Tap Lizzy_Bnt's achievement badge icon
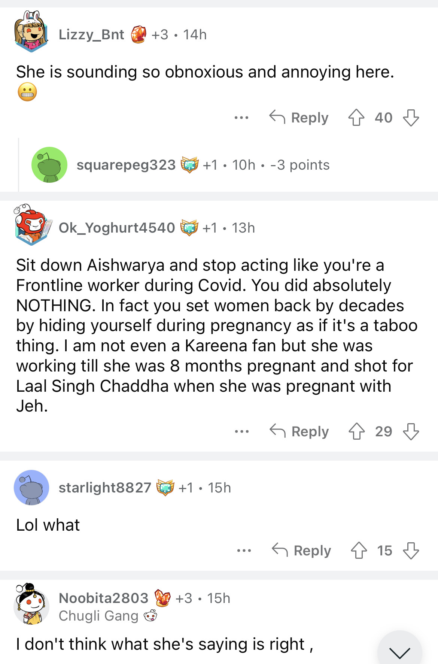Viewport: 438px width, 664px height. [x=138, y=35]
